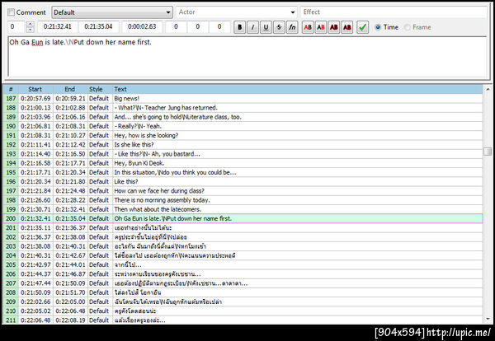This screenshot has height=341, width=495.
Task: Click the # column header
Action: (11, 89)
